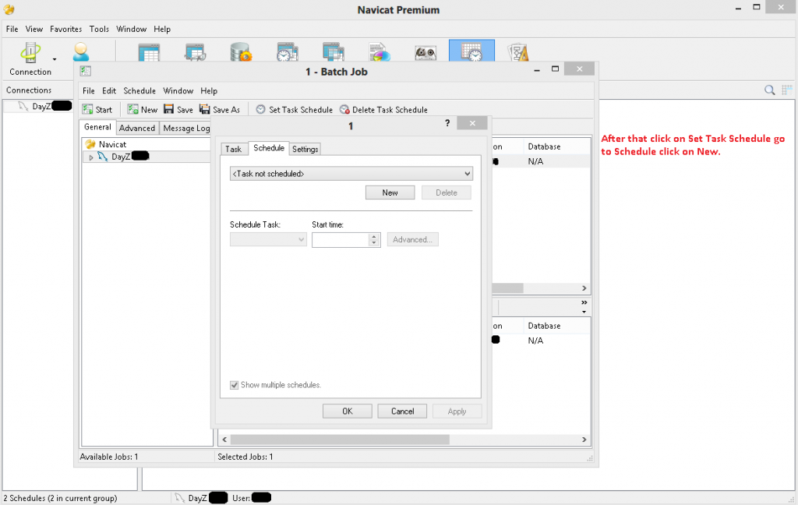This screenshot has height=505, width=798.
Task: Switch to the Settings tab
Action: (305, 149)
